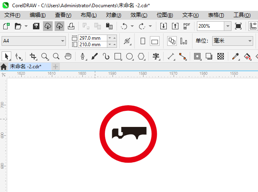Viewport: 258px width, 192px height.
Task: Click the Full-screen preview icon
Action: point(238,26)
